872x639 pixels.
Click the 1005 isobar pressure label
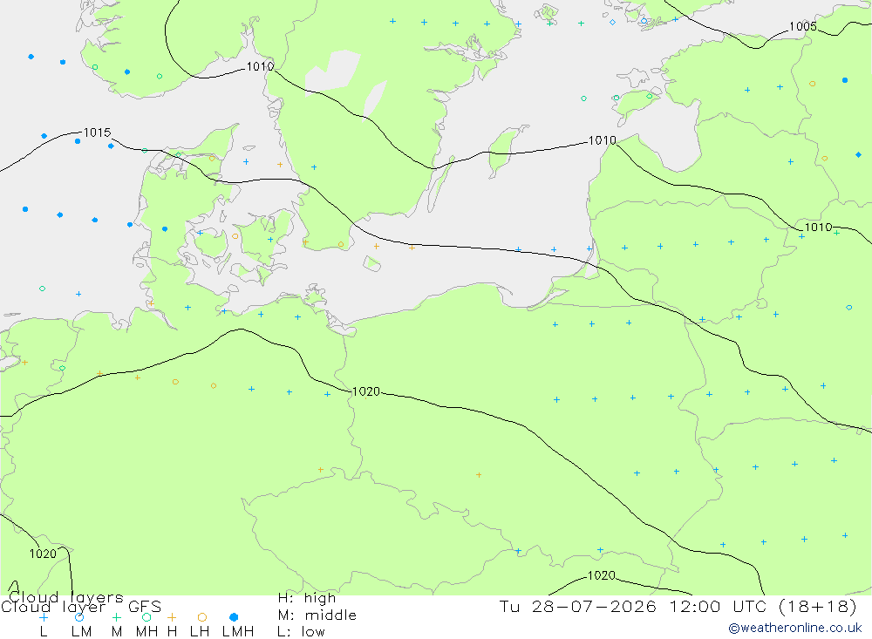coord(802,27)
